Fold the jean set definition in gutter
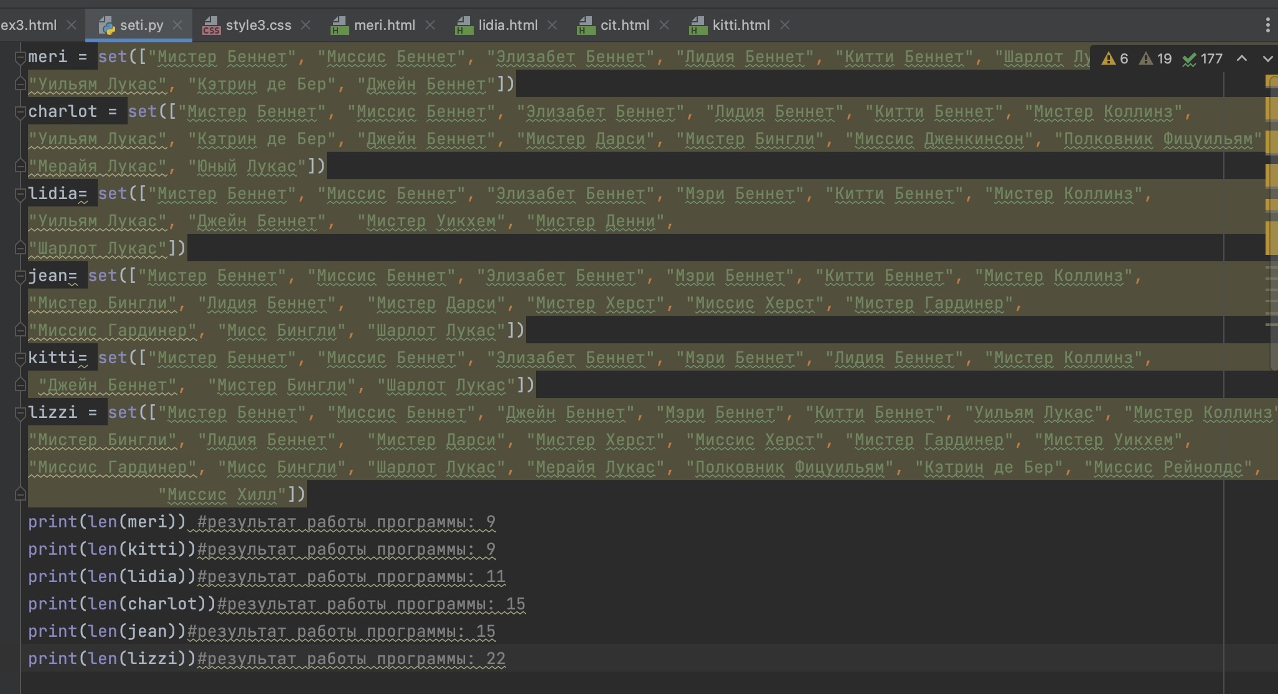 [20, 276]
